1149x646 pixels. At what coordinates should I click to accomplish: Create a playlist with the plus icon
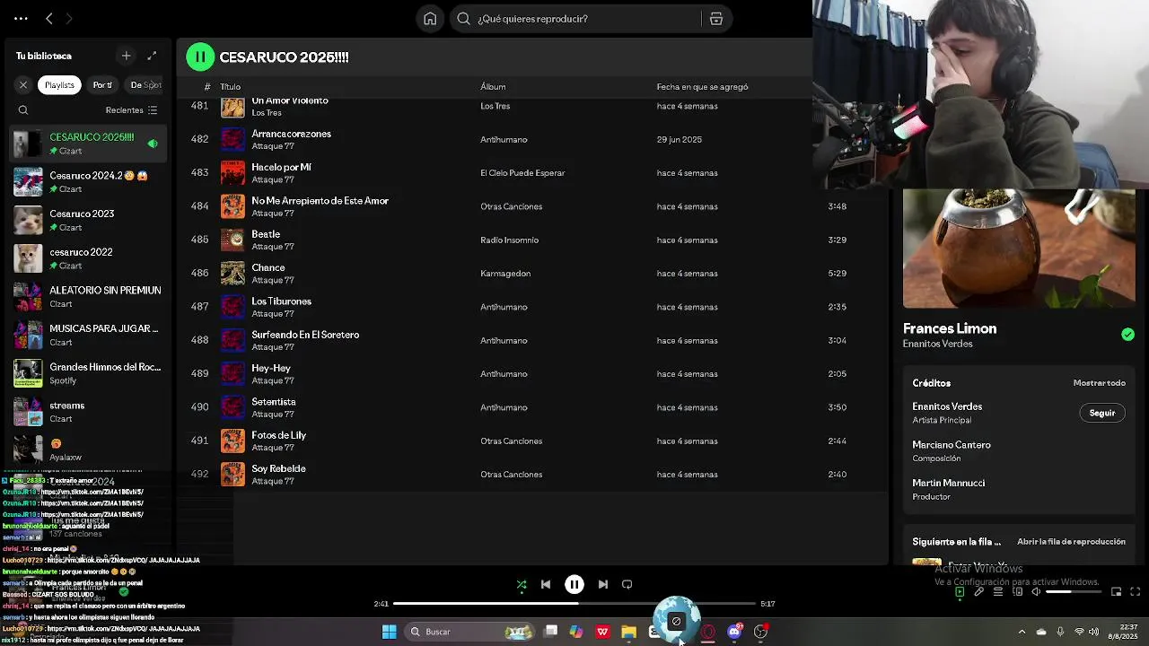(127, 56)
